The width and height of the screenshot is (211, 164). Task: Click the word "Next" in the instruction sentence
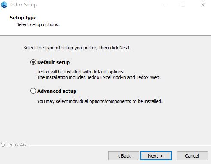point(124,48)
